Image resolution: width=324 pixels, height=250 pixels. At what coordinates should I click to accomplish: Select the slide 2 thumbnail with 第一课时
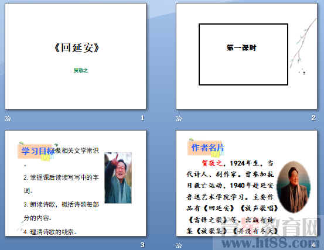click(247, 56)
